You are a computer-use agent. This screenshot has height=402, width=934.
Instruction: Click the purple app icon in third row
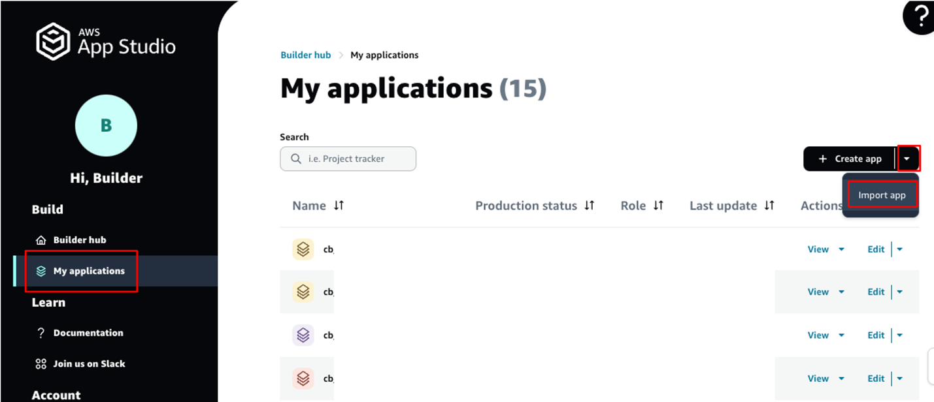click(303, 335)
